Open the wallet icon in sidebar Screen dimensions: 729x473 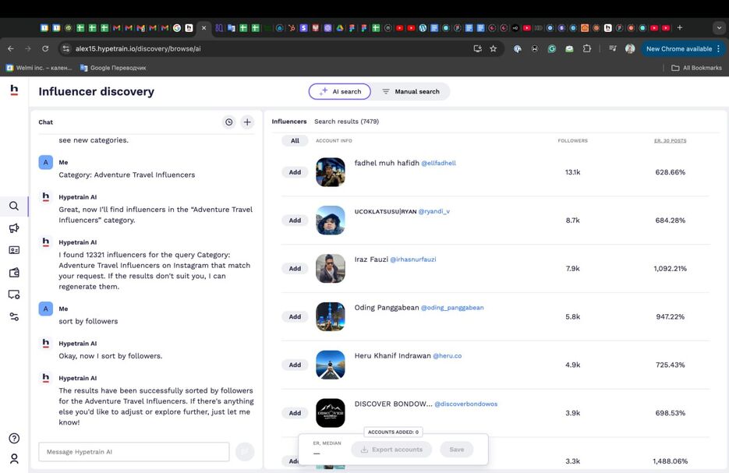[x=14, y=272]
